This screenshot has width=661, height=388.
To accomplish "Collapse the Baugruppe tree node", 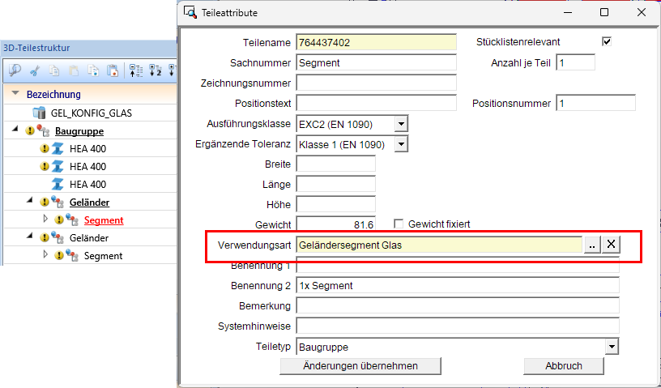I will [x=15, y=130].
